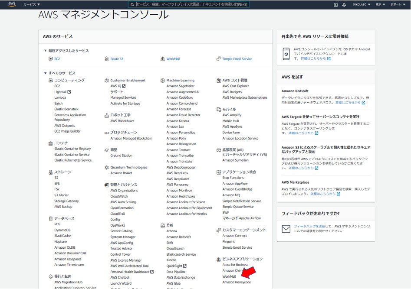
Task: Click the コンテナ category icon
Action: (51, 143)
